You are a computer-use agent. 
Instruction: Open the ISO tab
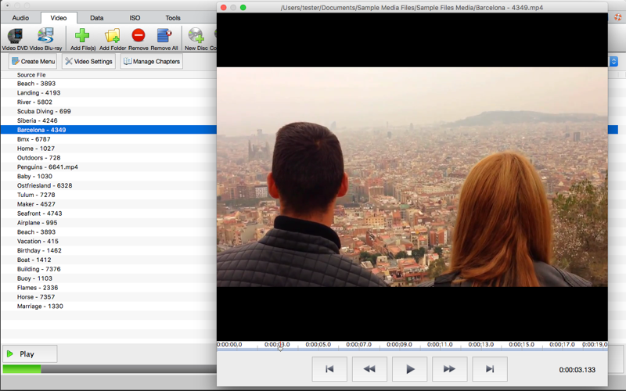(135, 17)
